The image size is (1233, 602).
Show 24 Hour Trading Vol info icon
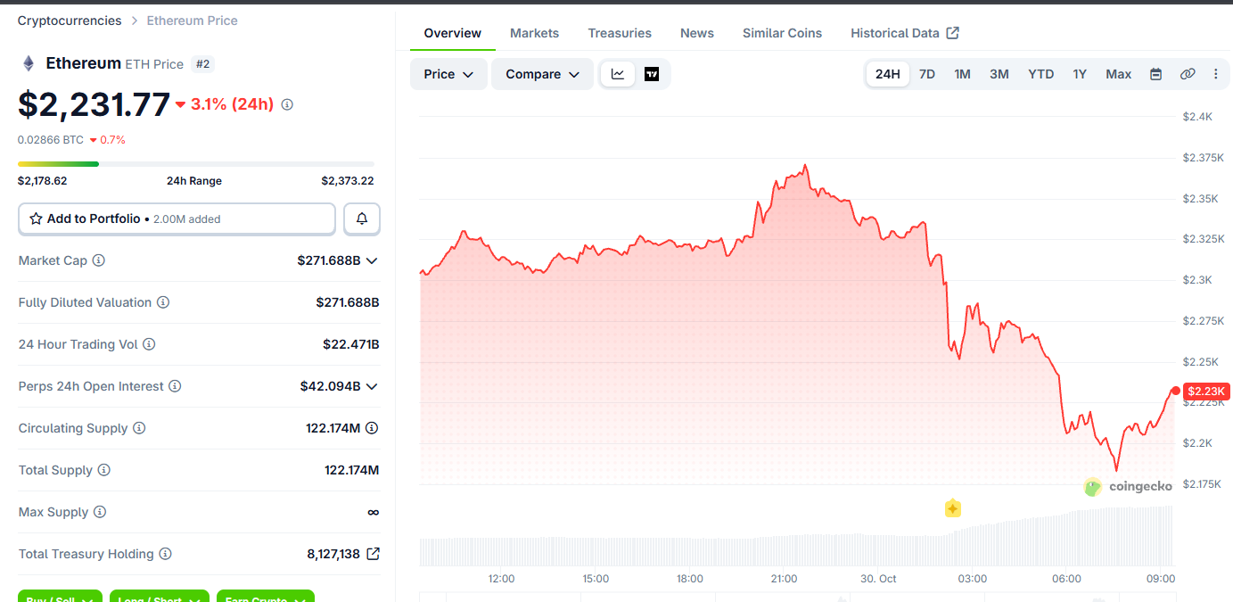[149, 344]
